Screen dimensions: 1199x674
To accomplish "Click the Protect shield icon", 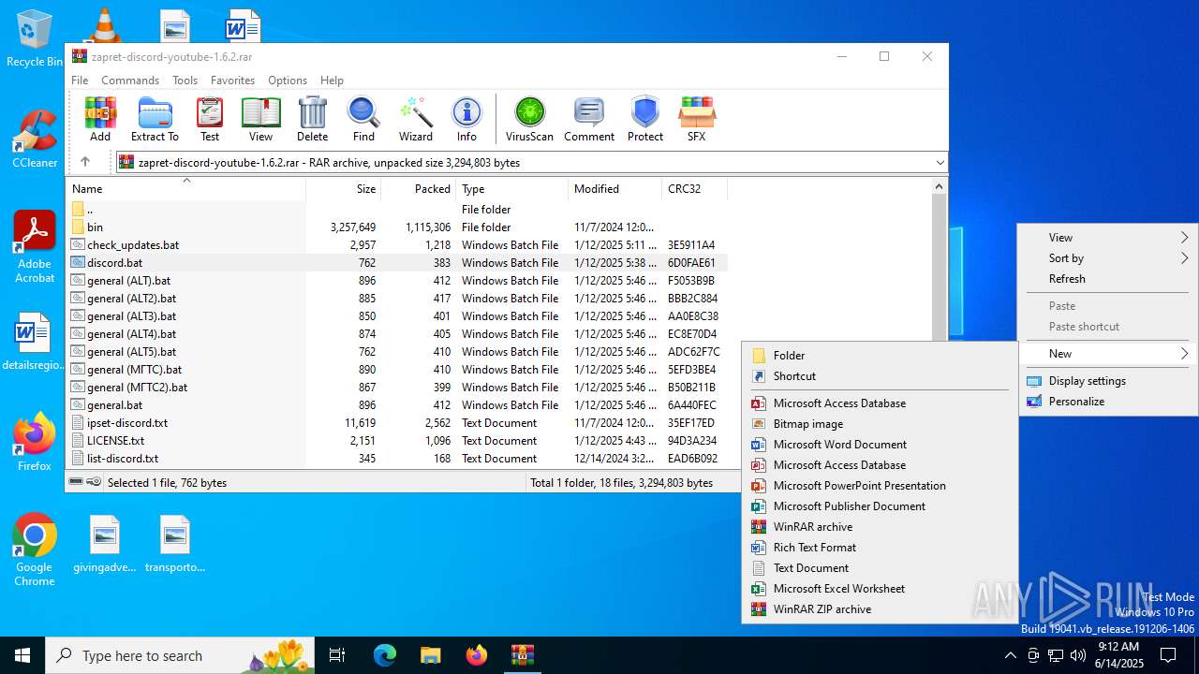I will coord(644,120).
